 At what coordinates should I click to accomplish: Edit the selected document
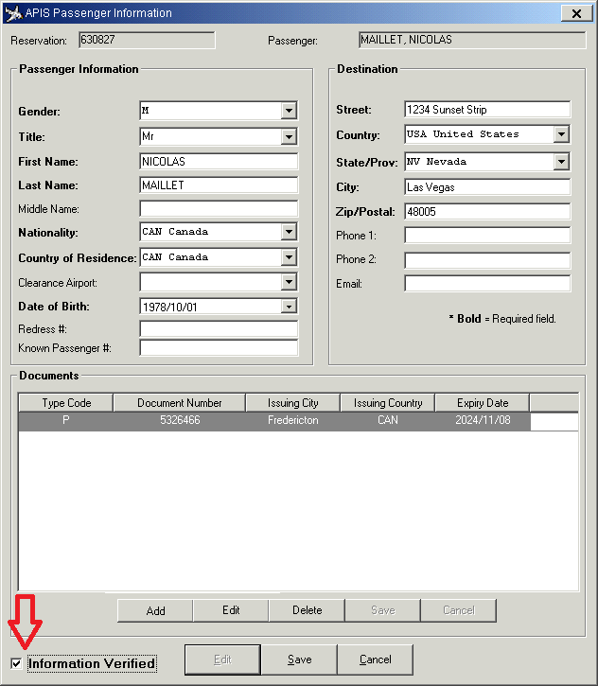pyautogui.click(x=231, y=610)
